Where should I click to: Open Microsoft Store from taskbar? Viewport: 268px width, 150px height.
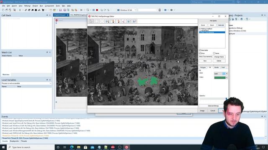point(85,147)
